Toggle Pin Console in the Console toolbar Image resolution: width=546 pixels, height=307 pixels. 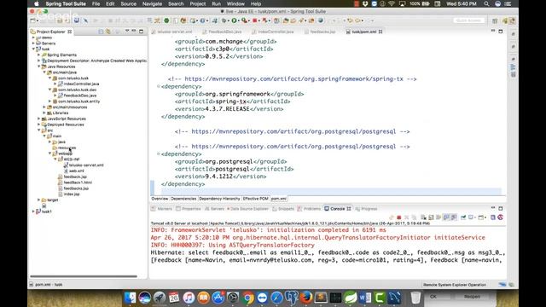point(463,217)
